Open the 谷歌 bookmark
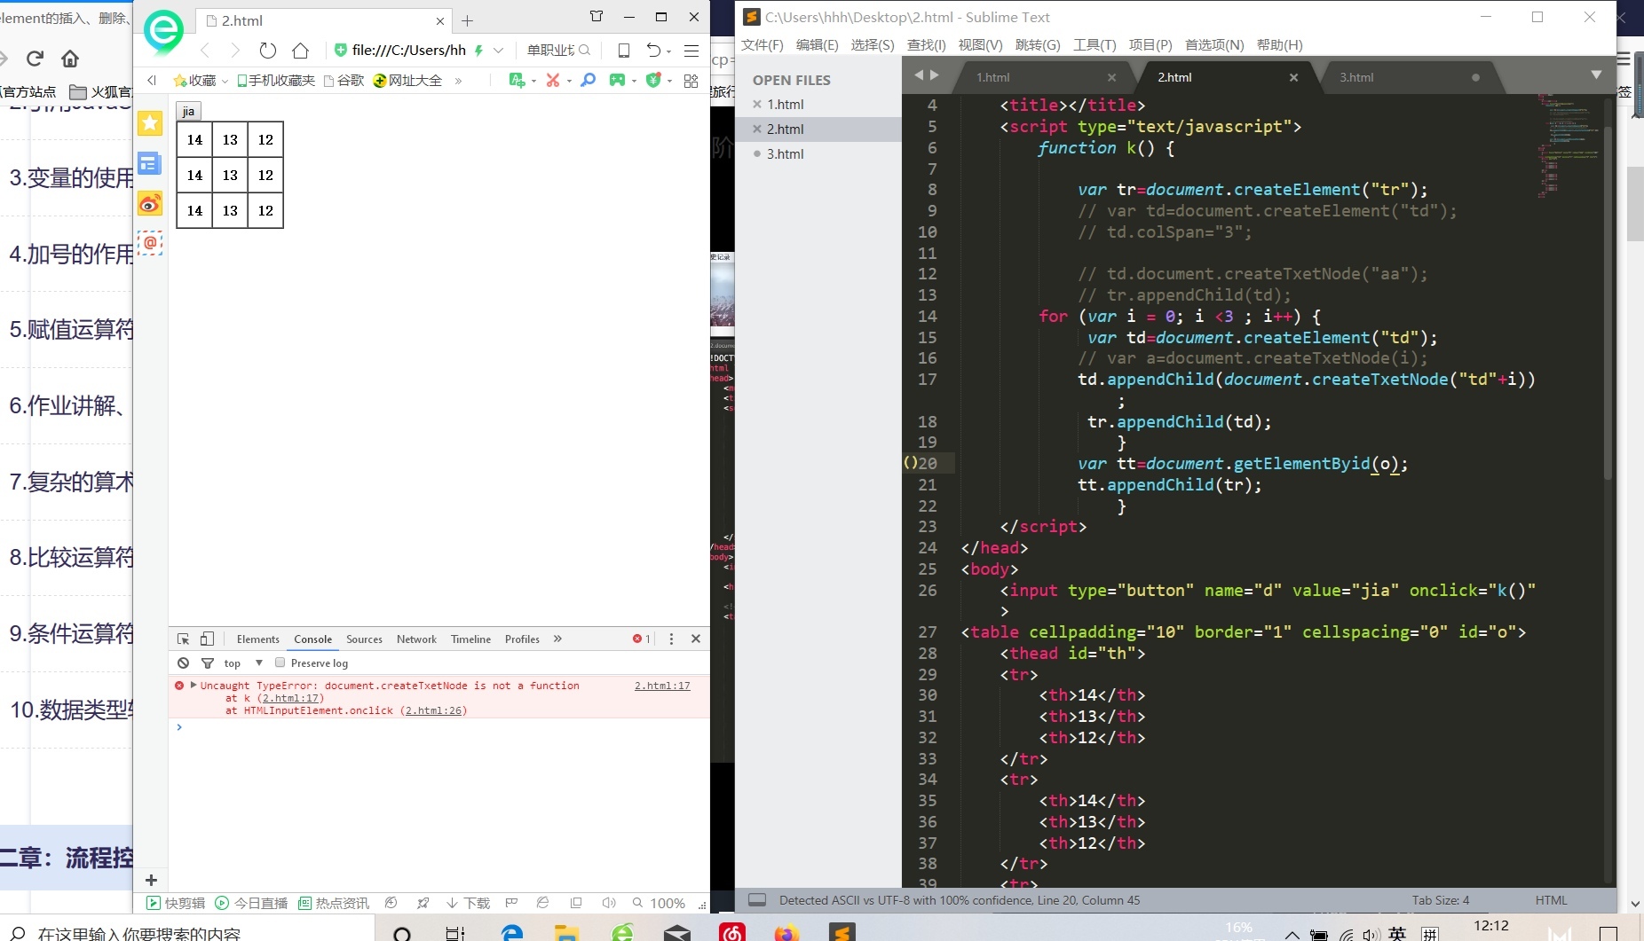Viewport: 1644px width, 941px height. click(344, 81)
